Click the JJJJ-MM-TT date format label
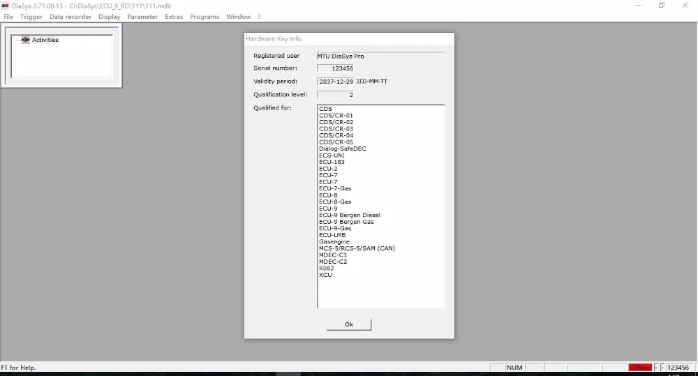The width and height of the screenshot is (698, 376). [372, 82]
